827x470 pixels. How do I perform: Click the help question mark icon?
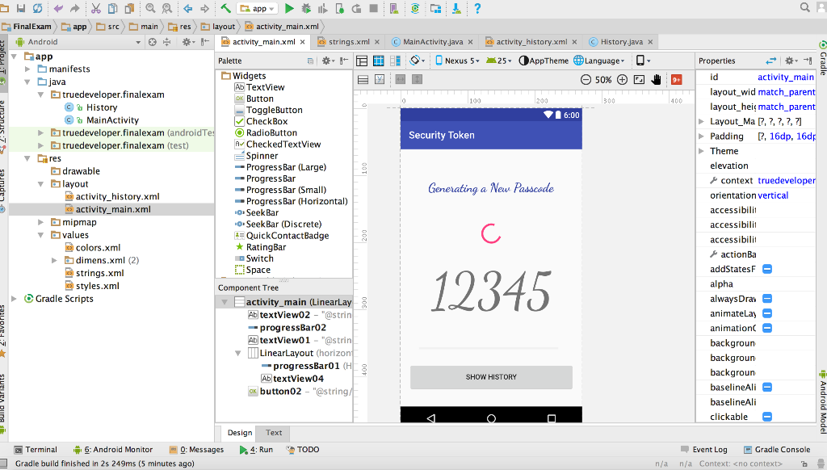pyautogui.click(x=477, y=8)
